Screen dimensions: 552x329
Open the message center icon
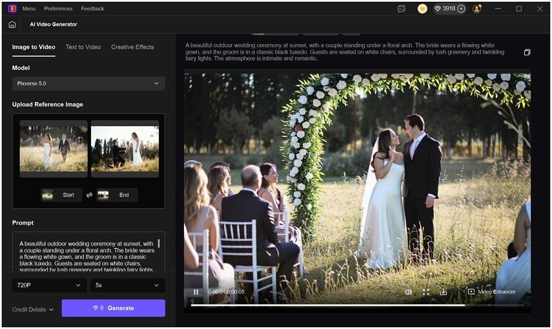click(402, 9)
